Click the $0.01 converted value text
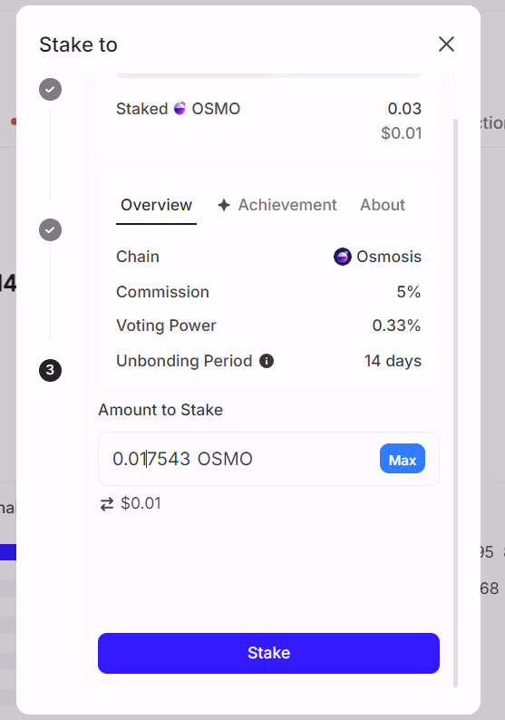Viewport: 505px width, 720px height. (141, 503)
